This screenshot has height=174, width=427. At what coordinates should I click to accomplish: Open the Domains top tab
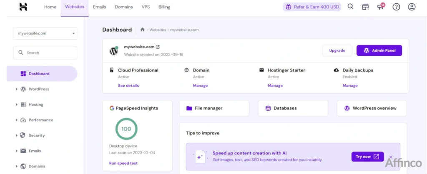pos(124,7)
